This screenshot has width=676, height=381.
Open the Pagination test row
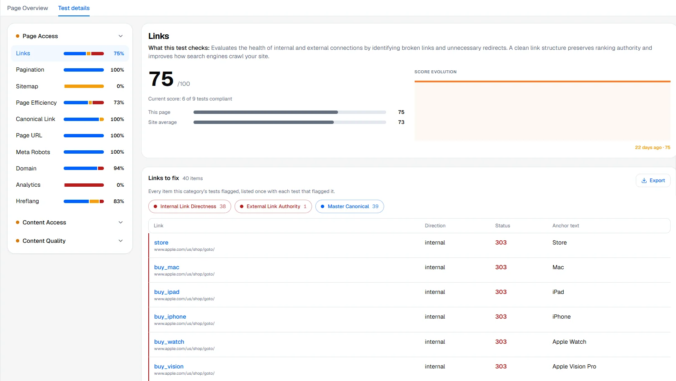coord(70,70)
